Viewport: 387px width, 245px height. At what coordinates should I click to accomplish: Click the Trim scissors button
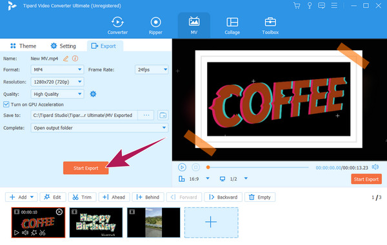(x=82, y=197)
